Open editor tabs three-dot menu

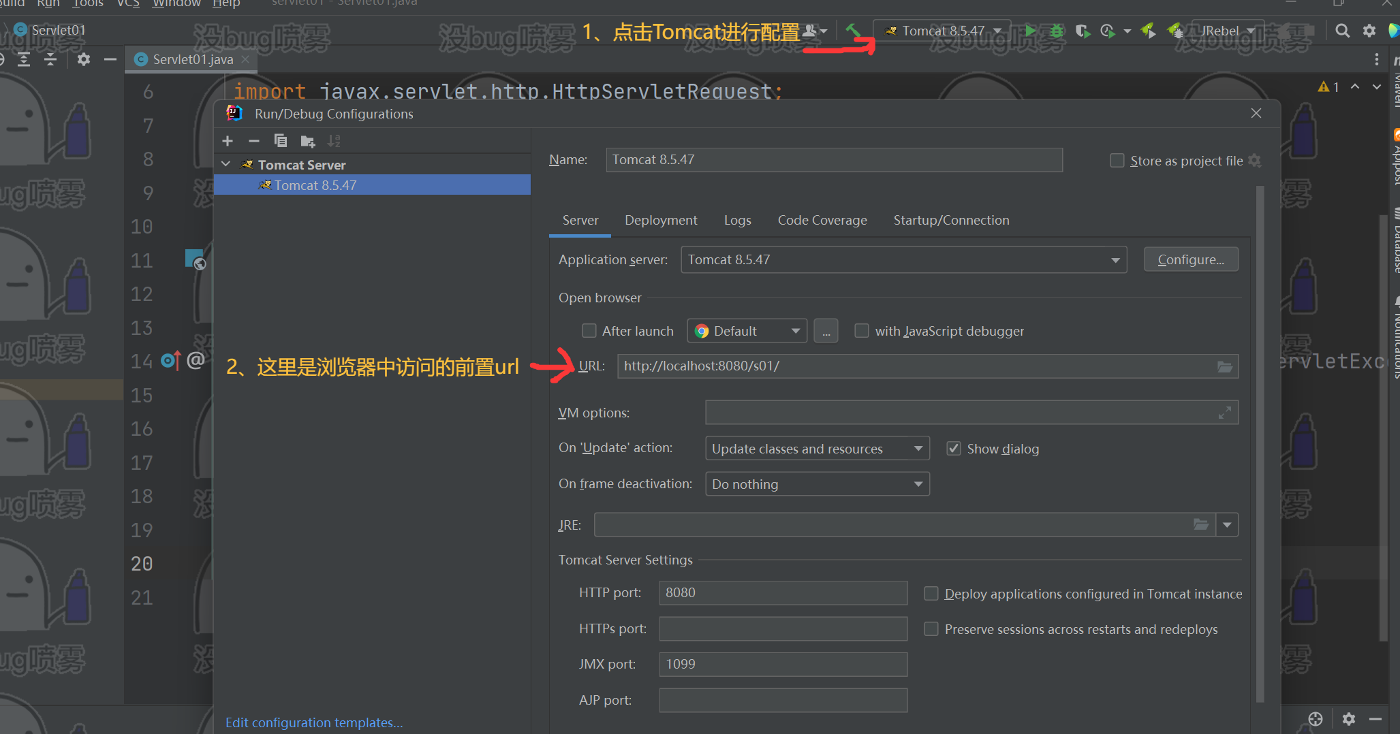[1377, 59]
